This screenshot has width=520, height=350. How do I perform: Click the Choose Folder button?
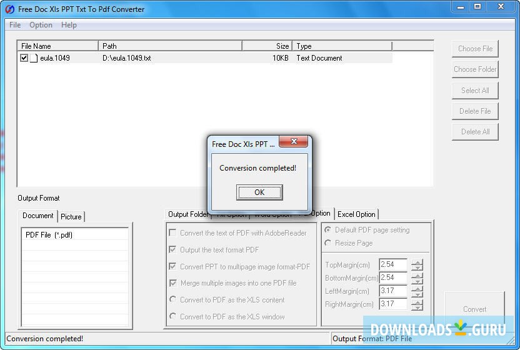point(475,69)
